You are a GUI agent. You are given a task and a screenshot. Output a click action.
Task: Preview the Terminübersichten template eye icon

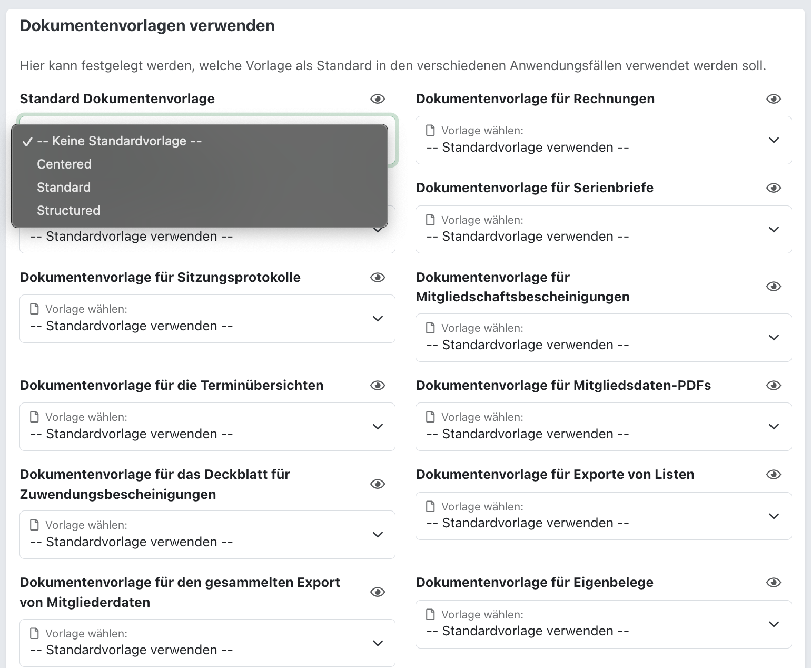tap(378, 386)
